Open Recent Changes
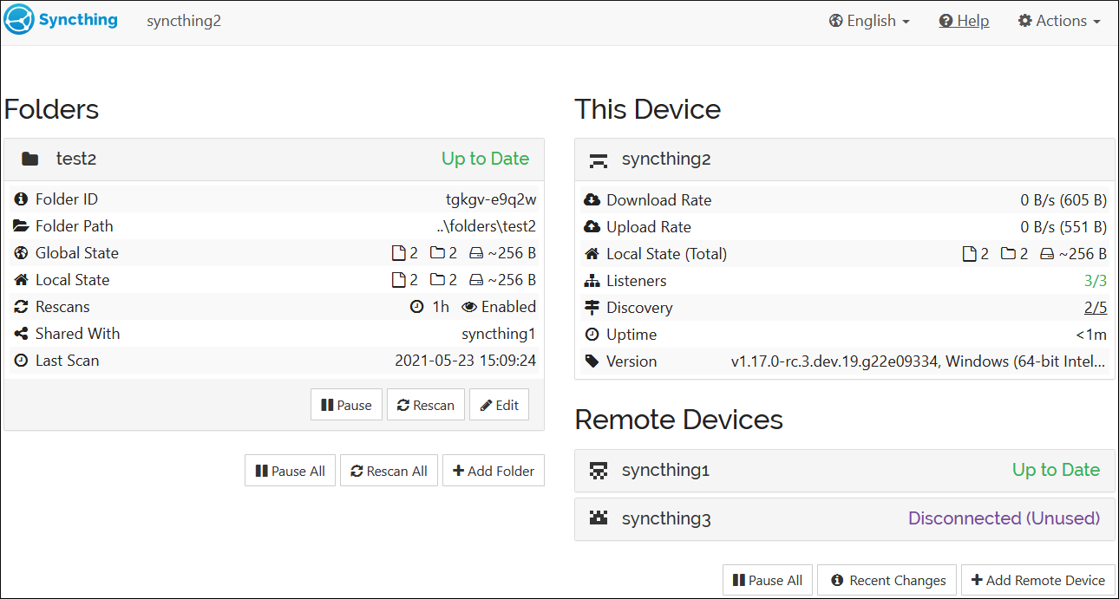 [x=887, y=580]
